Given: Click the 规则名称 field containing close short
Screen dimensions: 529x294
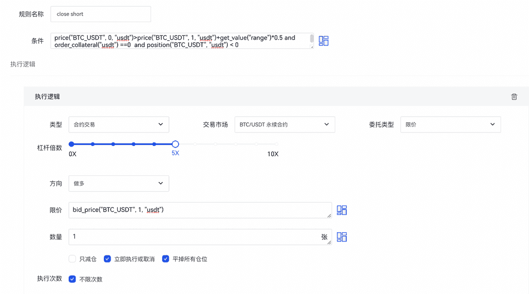Looking at the screenshot, I should 101,14.
